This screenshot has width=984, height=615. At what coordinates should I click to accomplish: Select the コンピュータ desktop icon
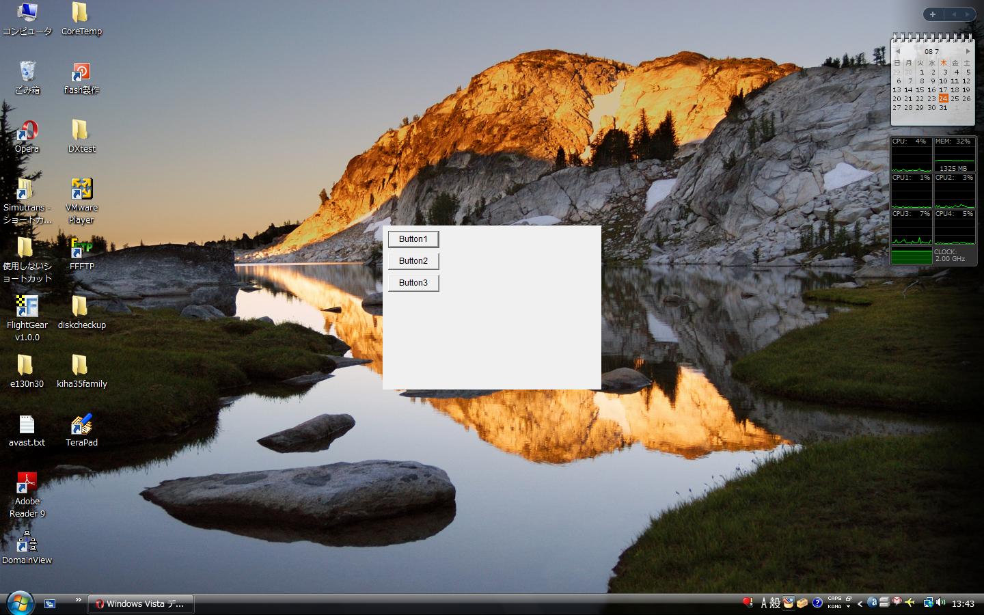[27, 19]
